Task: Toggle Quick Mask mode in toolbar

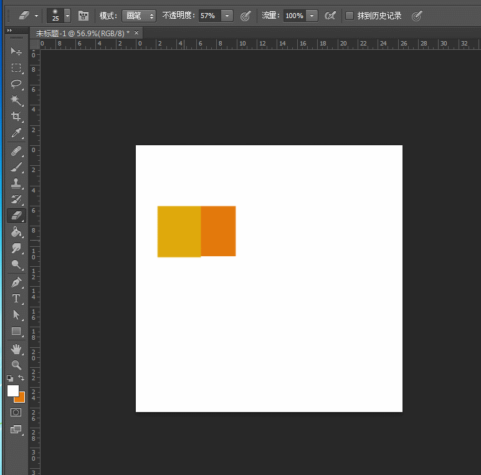Action: point(16,413)
